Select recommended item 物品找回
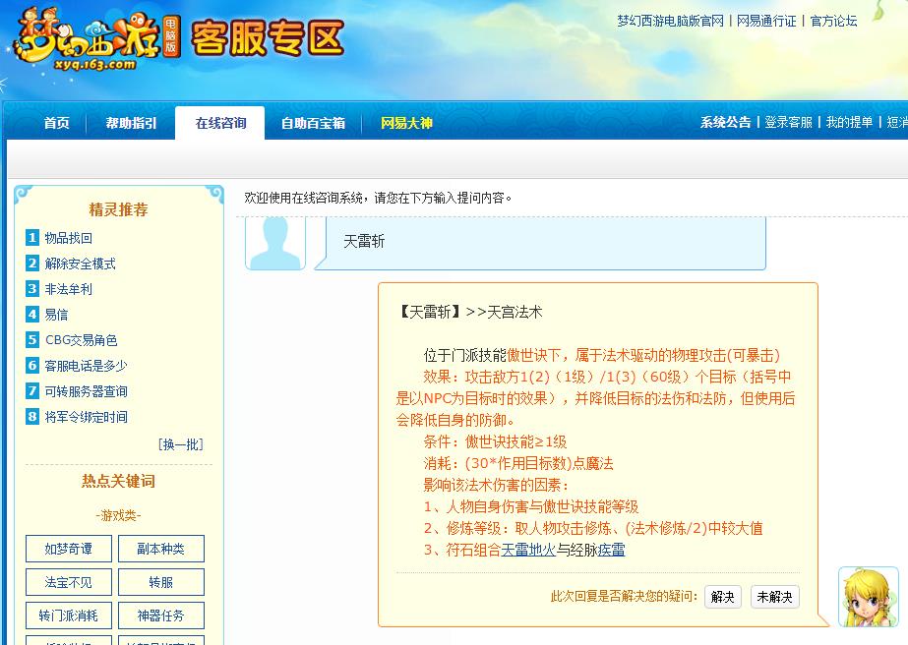The image size is (908, 645). [x=68, y=238]
